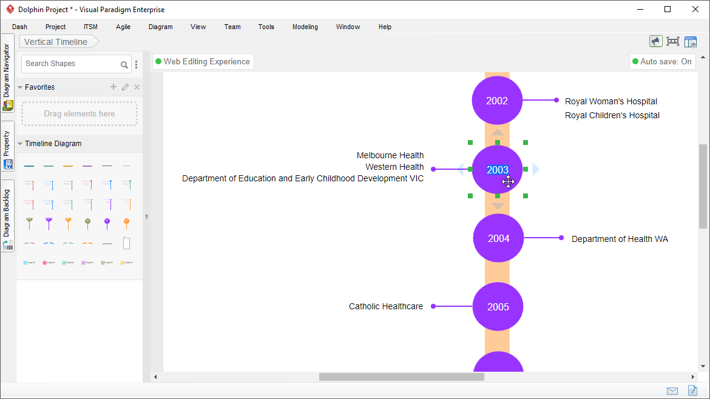Viewport: 710px width, 399px height.
Task: Open the panel layout layers icon
Action: (691, 42)
